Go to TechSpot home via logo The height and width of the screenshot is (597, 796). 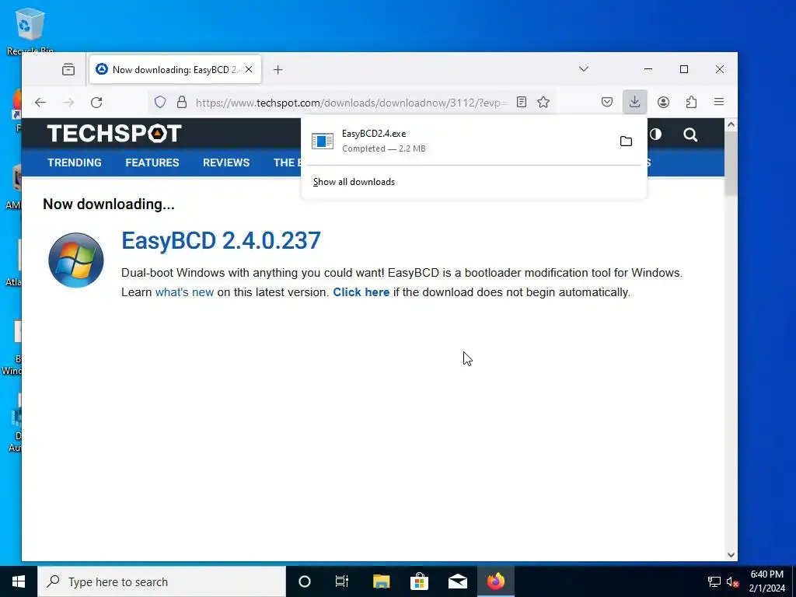(x=114, y=134)
